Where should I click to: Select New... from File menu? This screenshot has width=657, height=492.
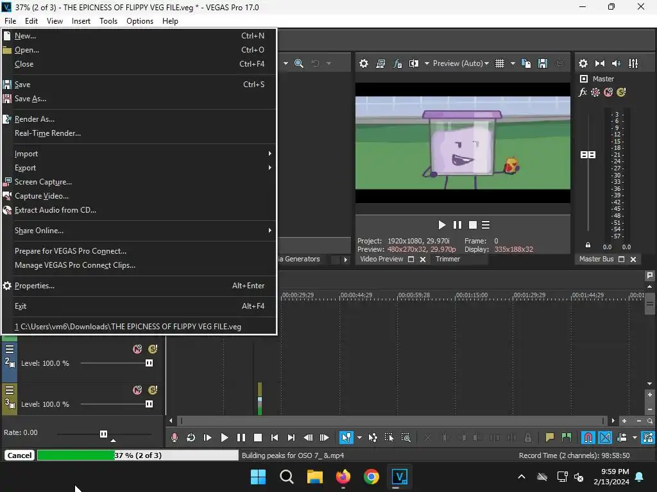coord(139,36)
